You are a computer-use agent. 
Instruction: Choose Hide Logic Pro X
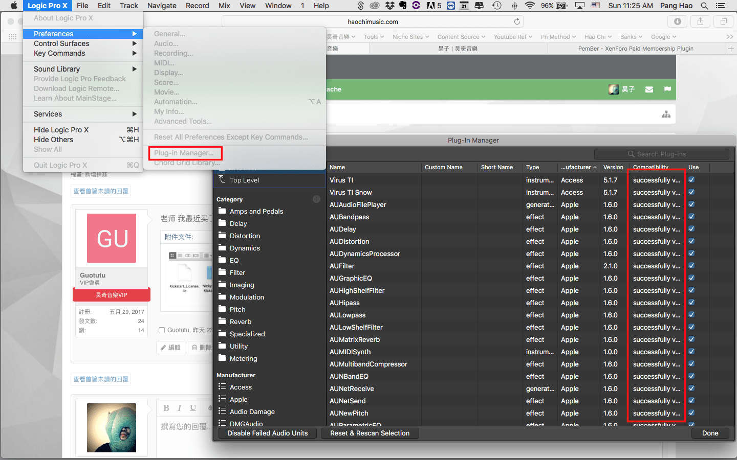coord(83,130)
